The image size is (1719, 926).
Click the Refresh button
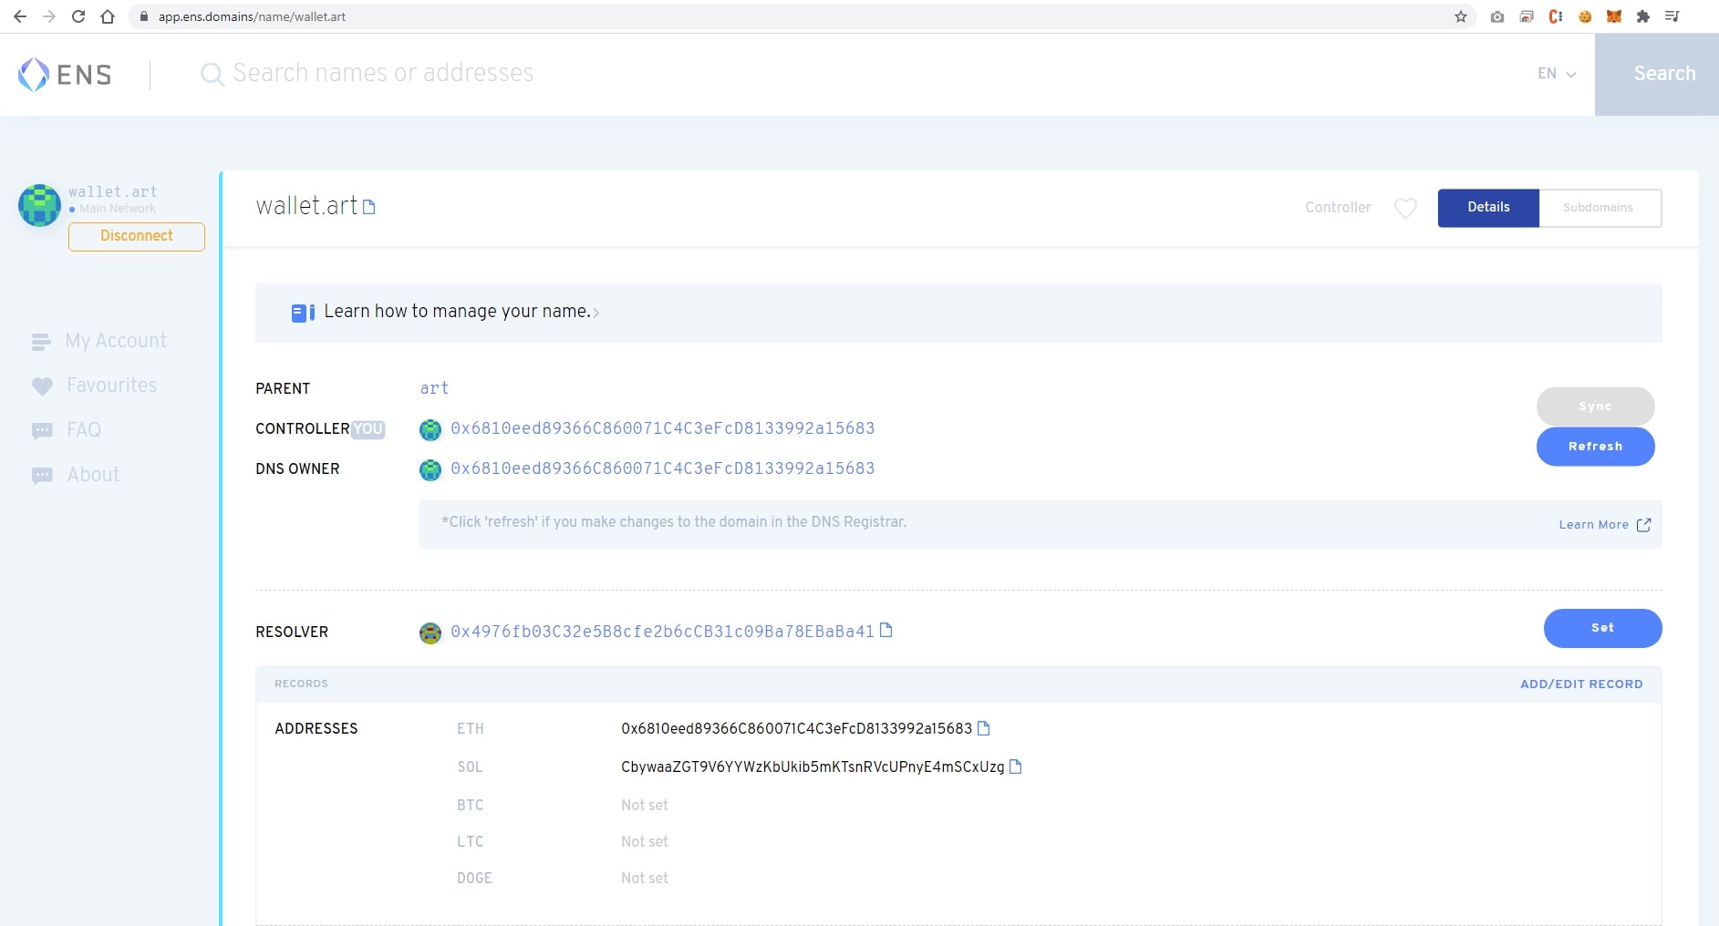tap(1595, 447)
